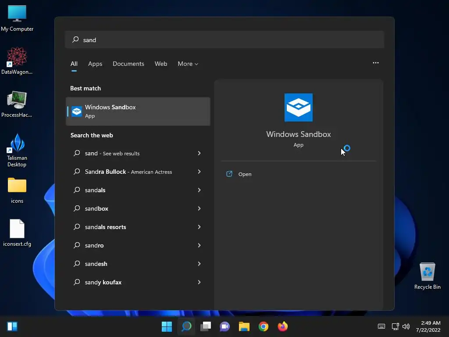Open the three-dot options menu

(376, 63)
